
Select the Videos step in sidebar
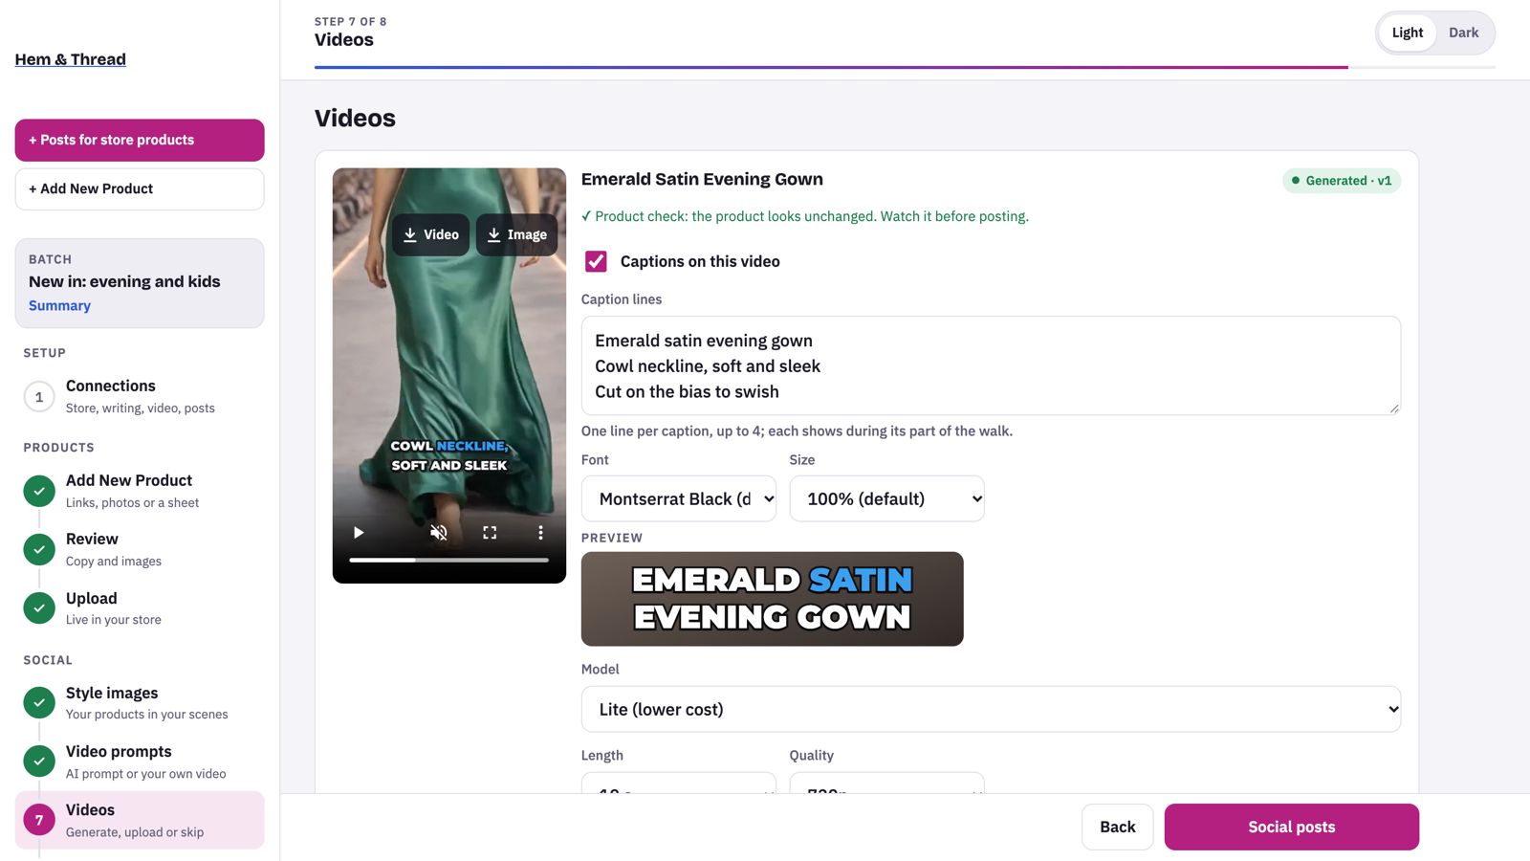140,820
